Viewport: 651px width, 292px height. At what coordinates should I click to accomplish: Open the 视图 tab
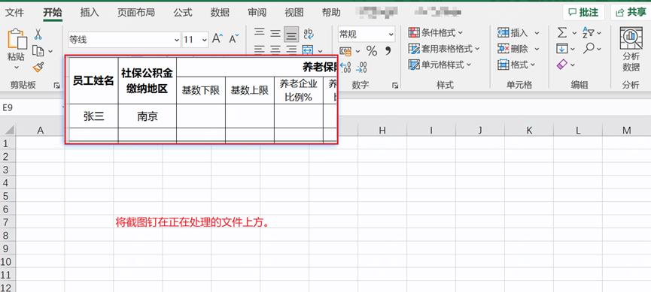click(x=294, y=13)
